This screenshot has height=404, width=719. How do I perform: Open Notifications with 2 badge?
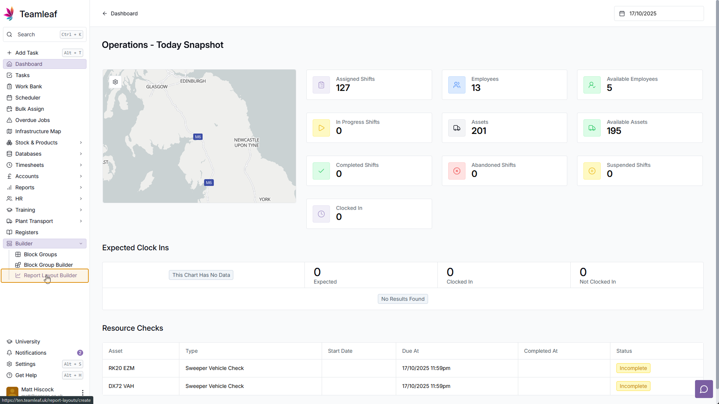31,353
